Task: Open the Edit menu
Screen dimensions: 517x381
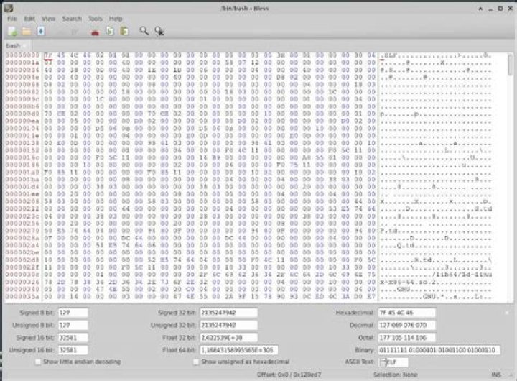Action: click(29, 19)
